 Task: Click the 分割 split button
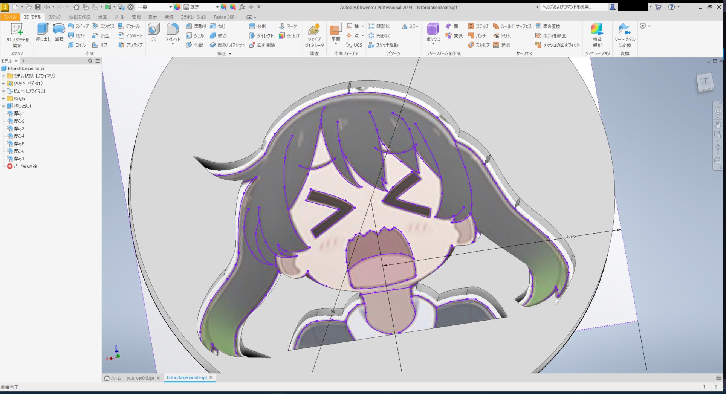[x=258, y=26]
